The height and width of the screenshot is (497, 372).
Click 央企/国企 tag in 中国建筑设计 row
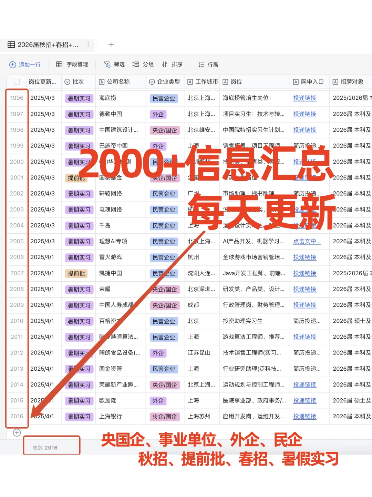[165, 130]
